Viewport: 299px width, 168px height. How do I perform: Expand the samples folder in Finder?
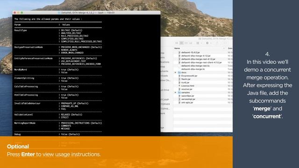click(x=176, y=92)
